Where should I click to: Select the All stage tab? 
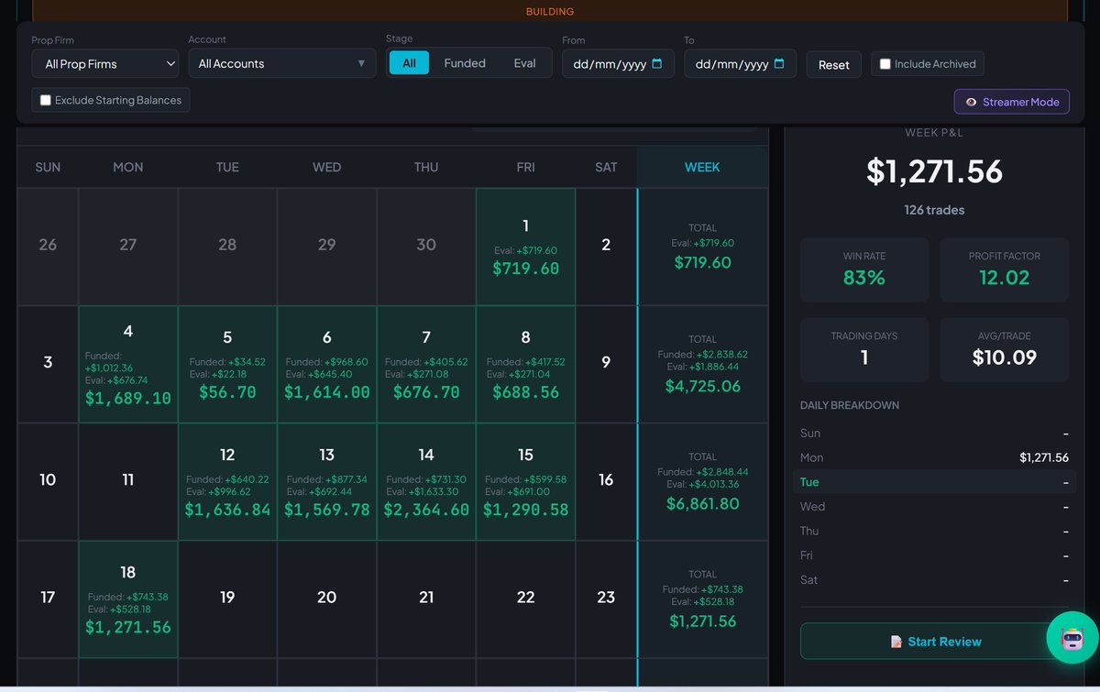(409, 62)
